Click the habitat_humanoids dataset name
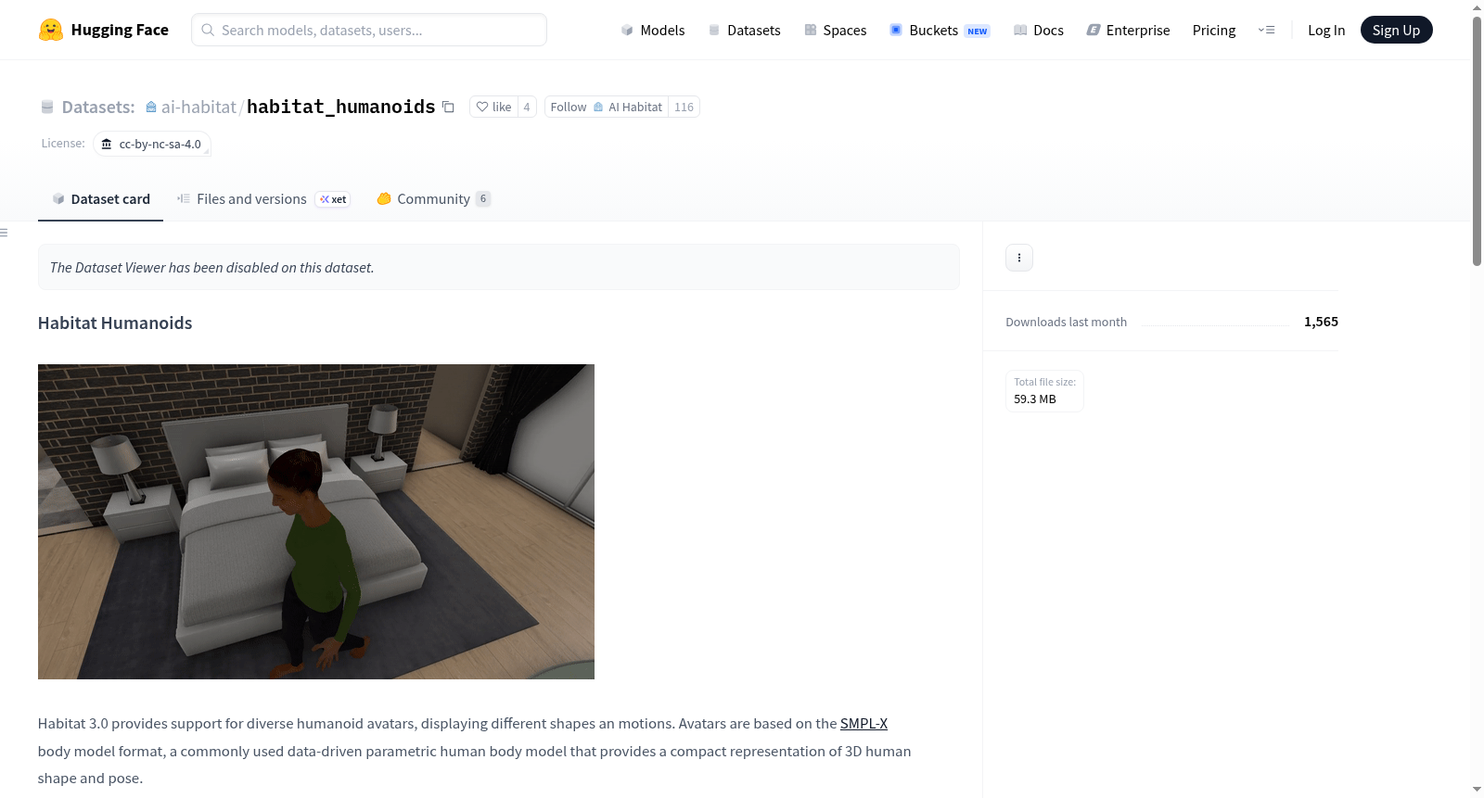Image resolution: width=1484 pixels, height=798 pixels. (340, 107)
